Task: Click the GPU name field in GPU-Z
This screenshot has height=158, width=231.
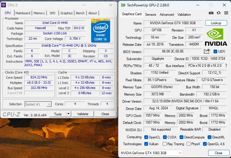Action: (173, 23)
